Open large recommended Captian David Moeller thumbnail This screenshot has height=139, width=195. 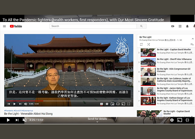click(x=149, y=113)
